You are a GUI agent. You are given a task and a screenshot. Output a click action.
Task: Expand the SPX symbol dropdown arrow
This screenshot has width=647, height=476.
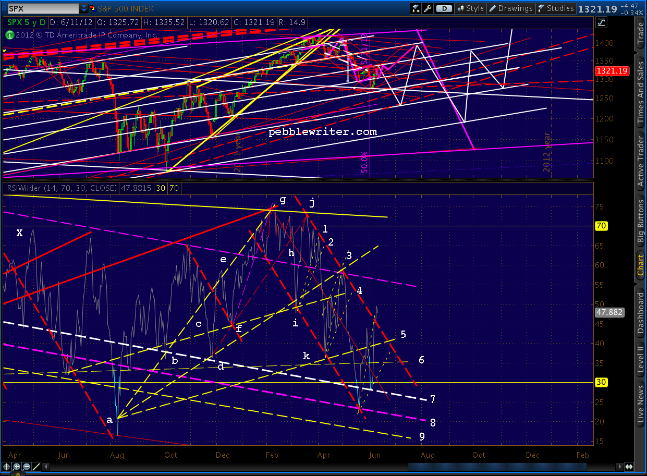pyautogui.click(x=83, y=9)
